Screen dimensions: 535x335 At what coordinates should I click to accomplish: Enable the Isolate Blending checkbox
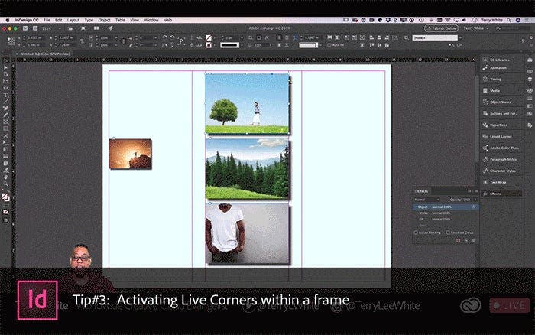pyautogui.click(x=415, y=232)
